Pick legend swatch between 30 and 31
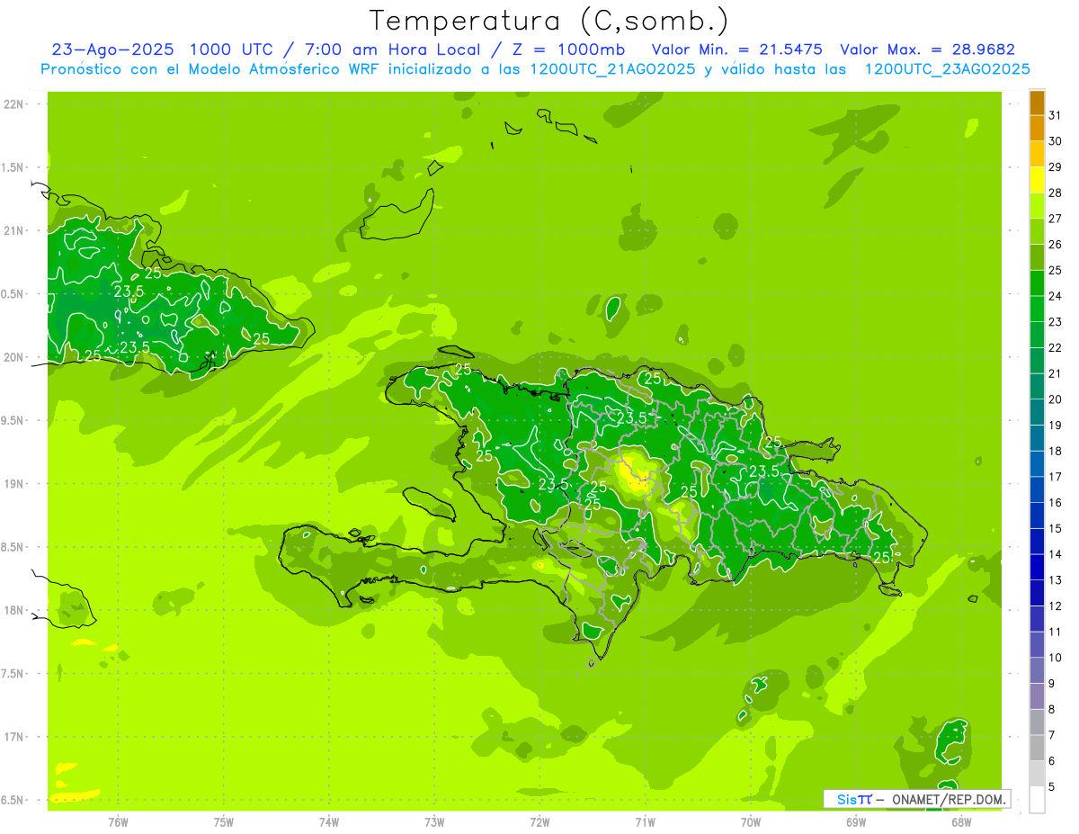Screen dimensions: 1079x834 pyautogui.click(x=1037, y=128)
